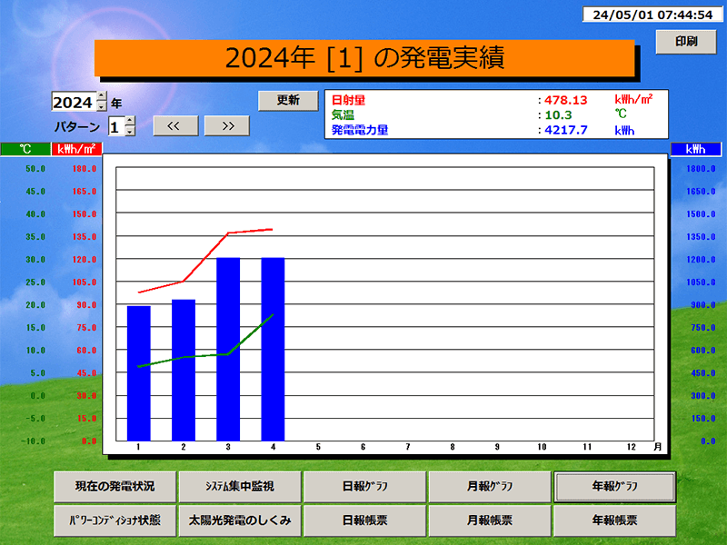Increase the パターン number with up arrow
Screen dimensions: 727x545
(x=130, y=121)
